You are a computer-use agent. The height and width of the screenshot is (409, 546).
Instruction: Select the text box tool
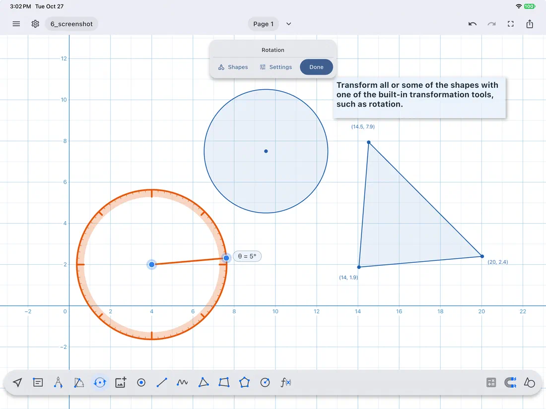(38, 383)
